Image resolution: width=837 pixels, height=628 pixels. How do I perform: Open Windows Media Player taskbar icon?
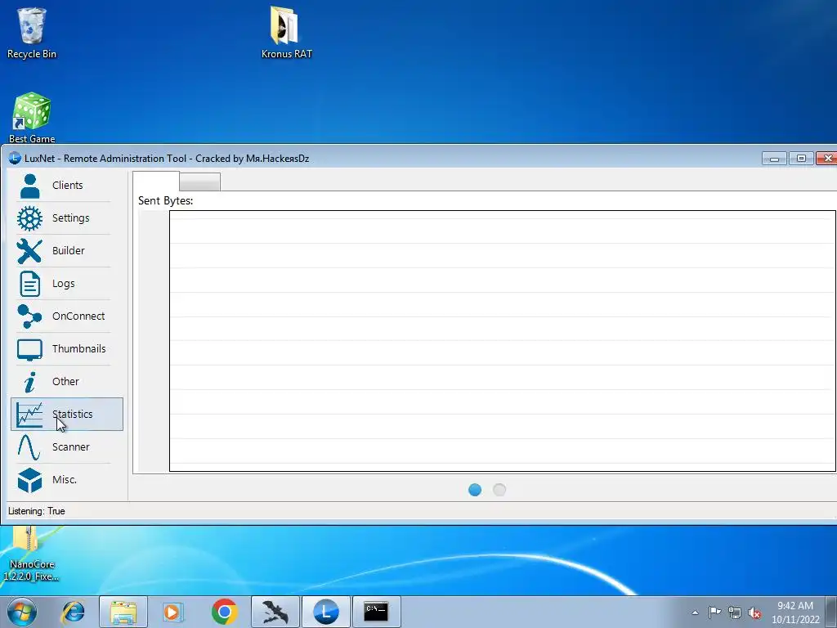[172, 612]
